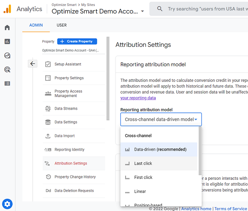Open Property Access Management item

pos(74,93)
